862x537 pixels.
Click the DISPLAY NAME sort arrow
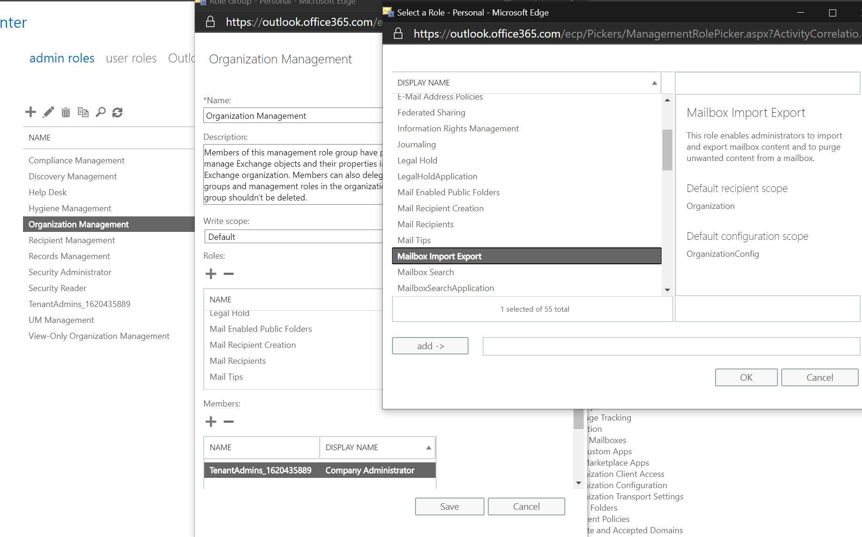pos(654,82)
